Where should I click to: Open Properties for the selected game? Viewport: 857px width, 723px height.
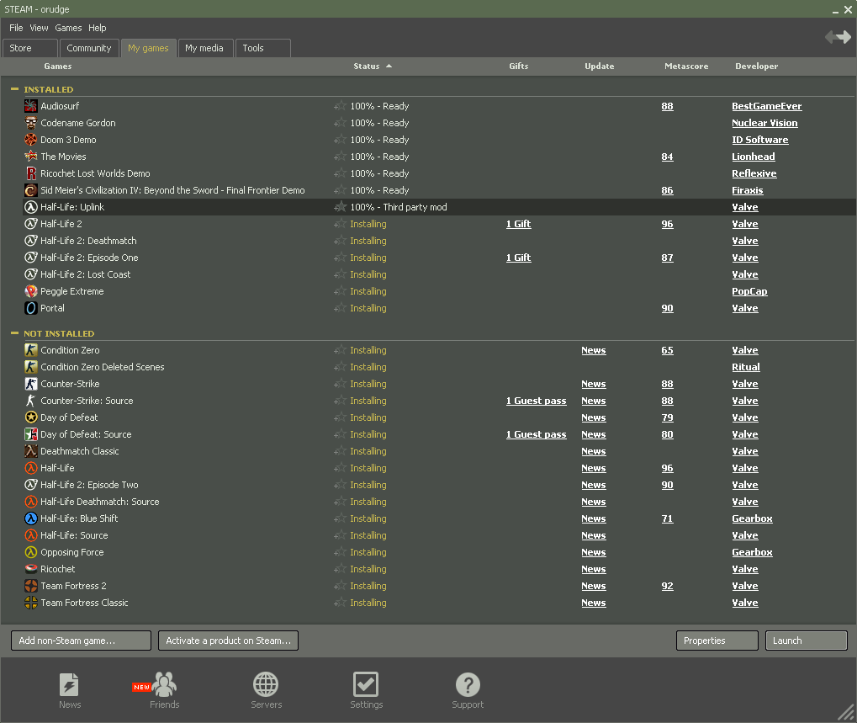(x=717, y=641)
